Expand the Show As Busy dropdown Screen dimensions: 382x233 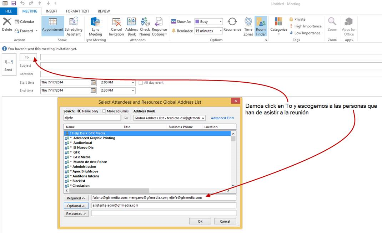click(220, 22)
